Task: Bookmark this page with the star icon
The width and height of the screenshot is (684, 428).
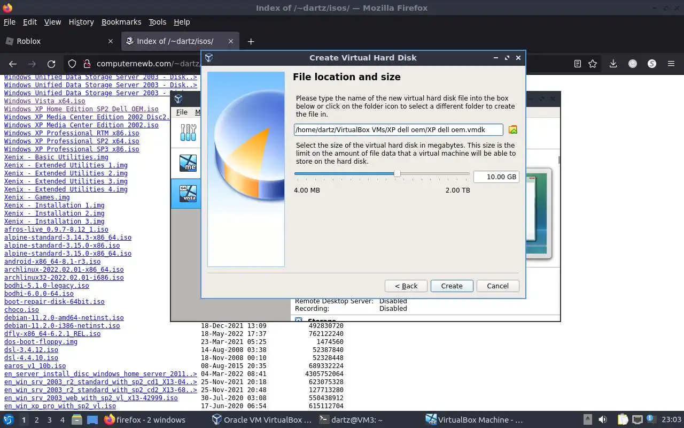Action: 593,64
